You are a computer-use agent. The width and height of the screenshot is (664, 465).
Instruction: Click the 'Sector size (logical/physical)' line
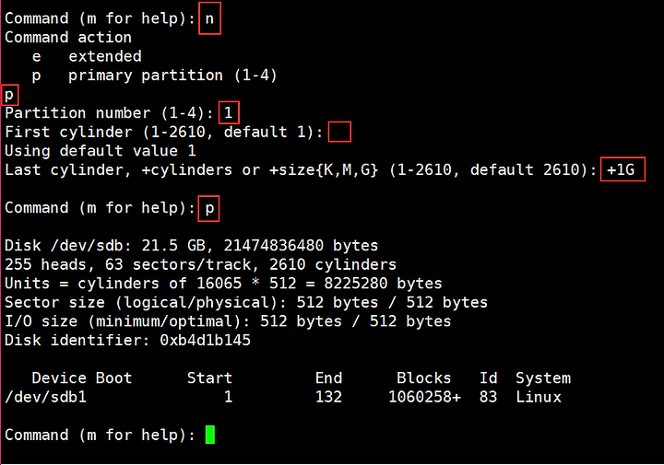coord(246,303)
